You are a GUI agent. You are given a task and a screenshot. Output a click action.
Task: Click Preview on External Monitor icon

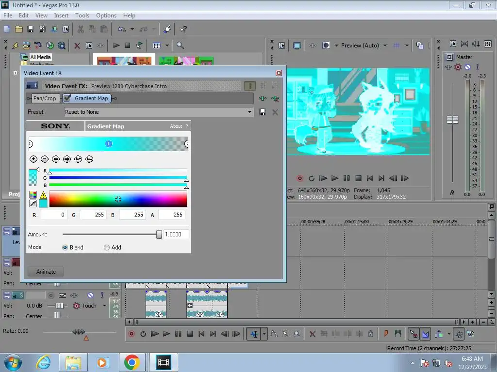coord(297,46)
